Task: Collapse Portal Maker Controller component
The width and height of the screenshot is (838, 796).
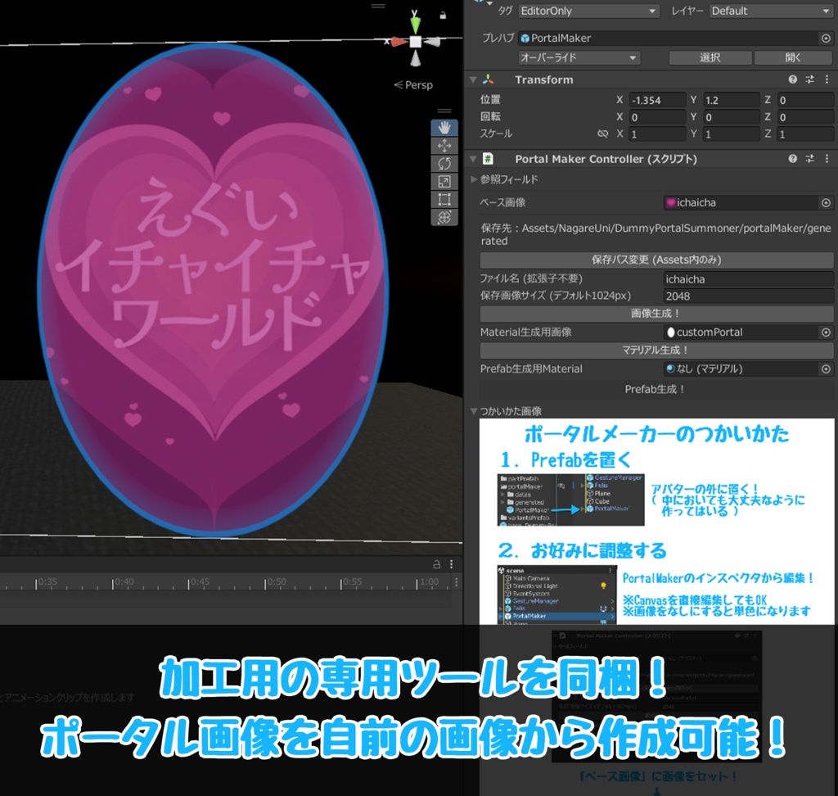Action: click(x=473, y=159)
